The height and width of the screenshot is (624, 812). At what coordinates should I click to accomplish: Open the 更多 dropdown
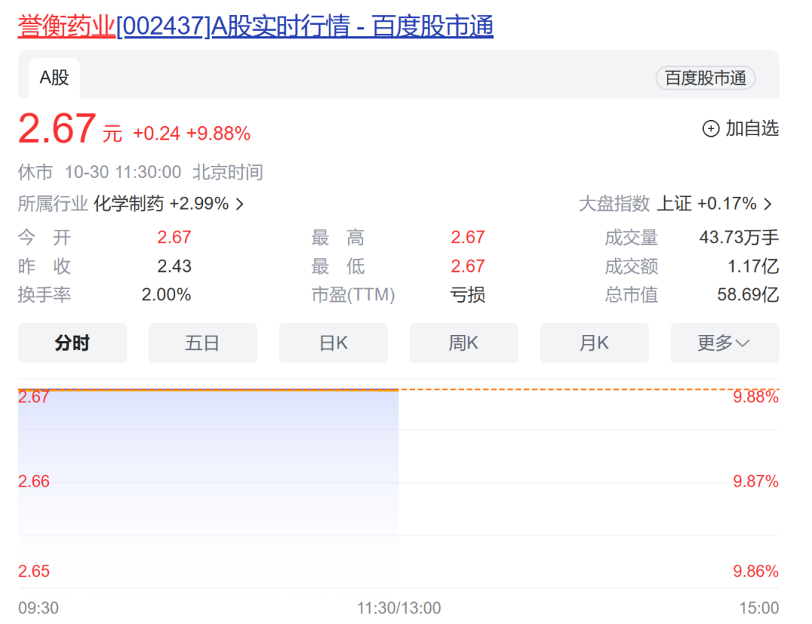(x=725, y=343)
